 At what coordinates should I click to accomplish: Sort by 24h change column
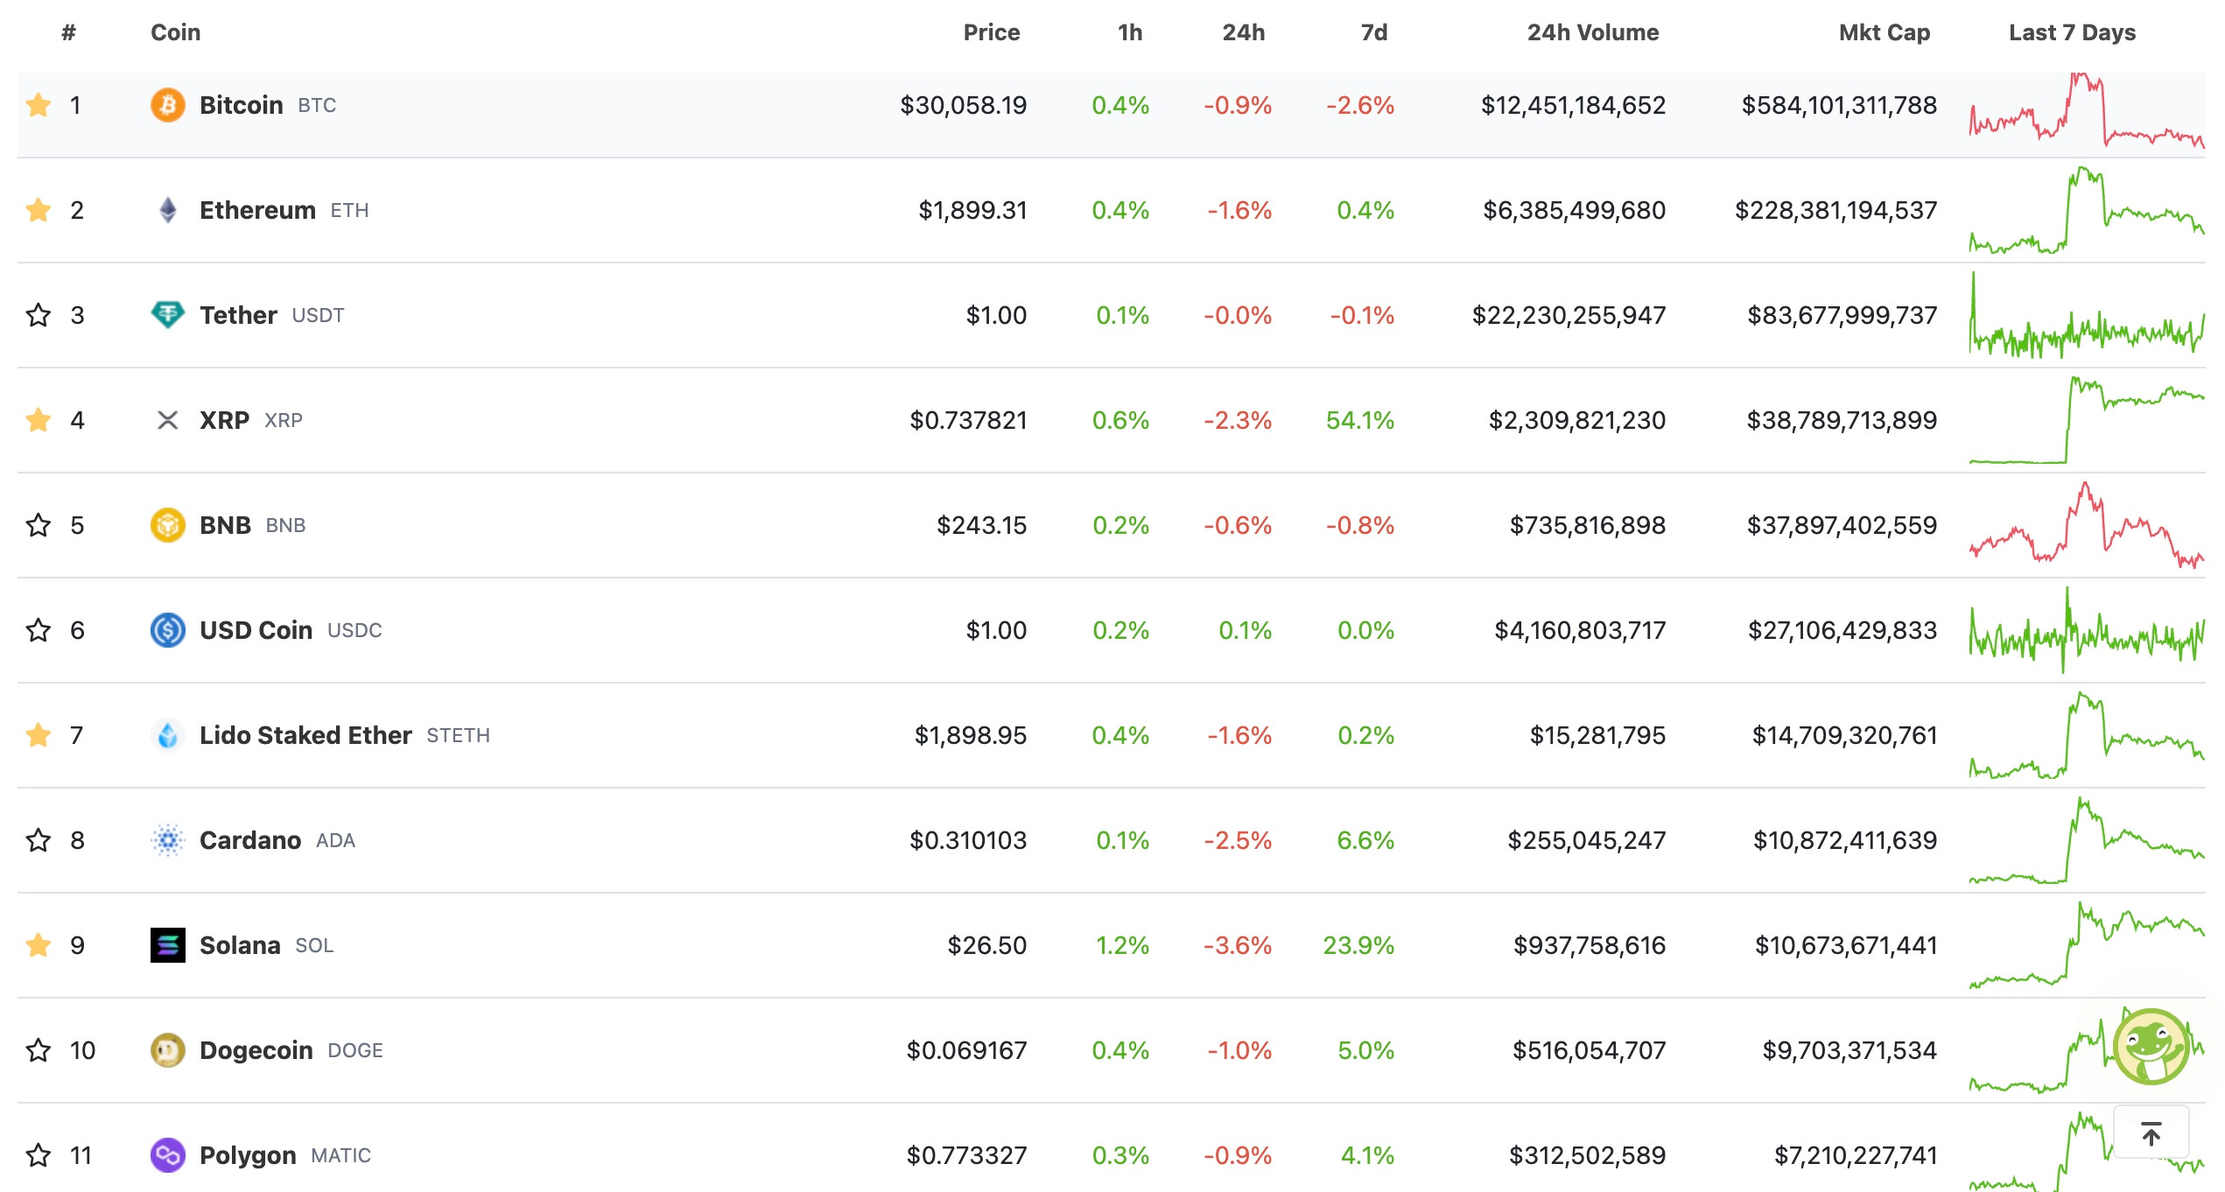pyautogui.click(x=1244, y=32)
